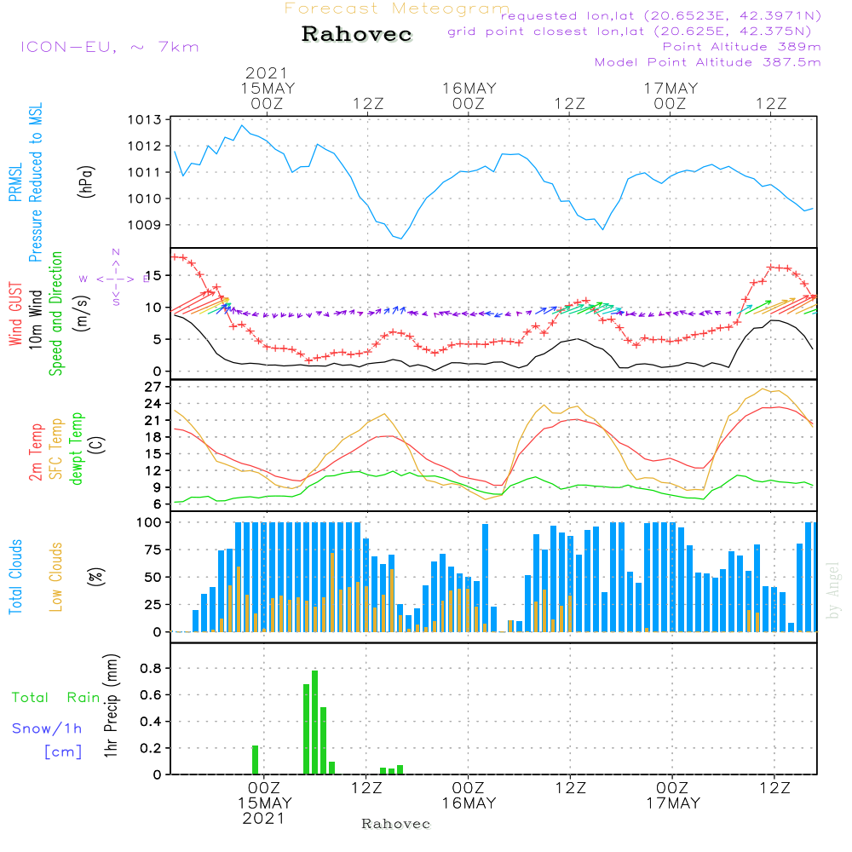Image resolution: width=852 pixels, height=852 pixels.
Task: Click the Snow/1h legend text
Action: (x=48, y=729)
